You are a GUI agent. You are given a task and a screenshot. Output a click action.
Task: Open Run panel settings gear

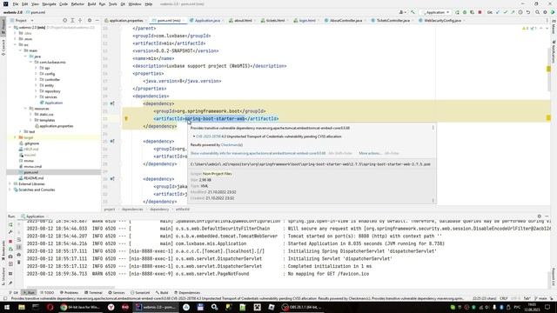coord(540,216)
